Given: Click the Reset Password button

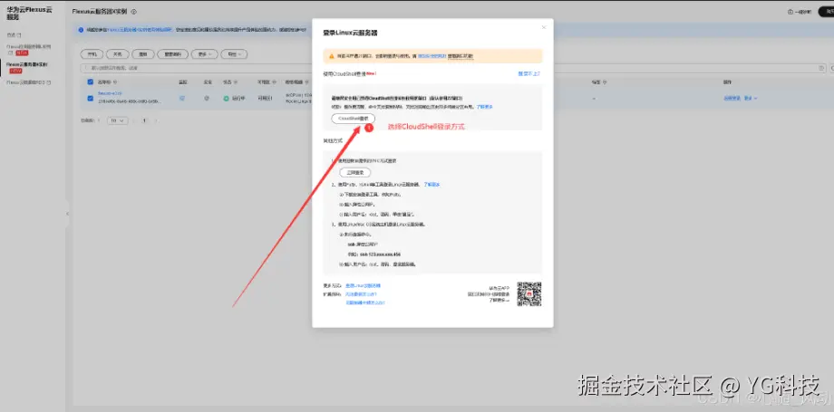Looking at the screenshot, I should click(x=172, y=54).
